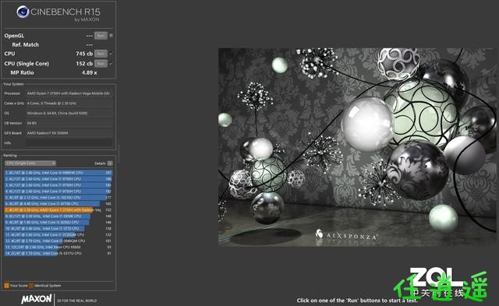
Task: Open the ranking type dropdown
Action: tap(30, 163)
